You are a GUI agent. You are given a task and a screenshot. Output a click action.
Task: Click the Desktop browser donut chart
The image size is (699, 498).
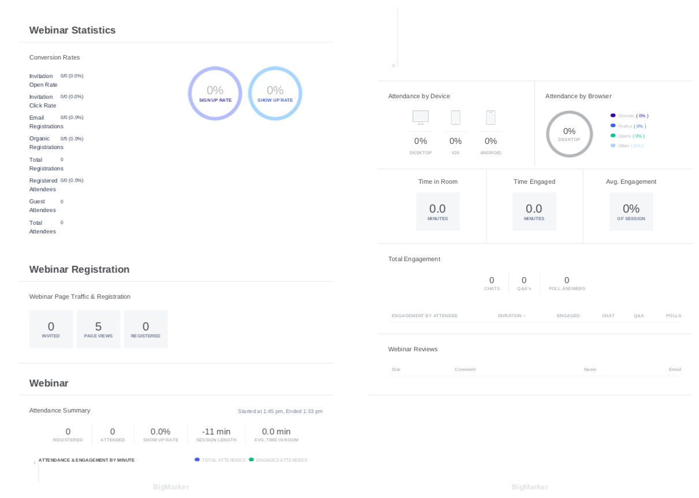coord(570,134)
